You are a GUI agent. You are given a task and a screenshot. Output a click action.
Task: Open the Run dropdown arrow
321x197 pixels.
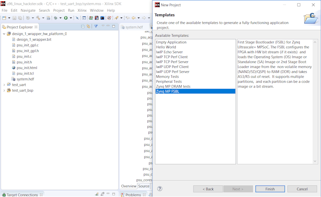coord(71,18)
